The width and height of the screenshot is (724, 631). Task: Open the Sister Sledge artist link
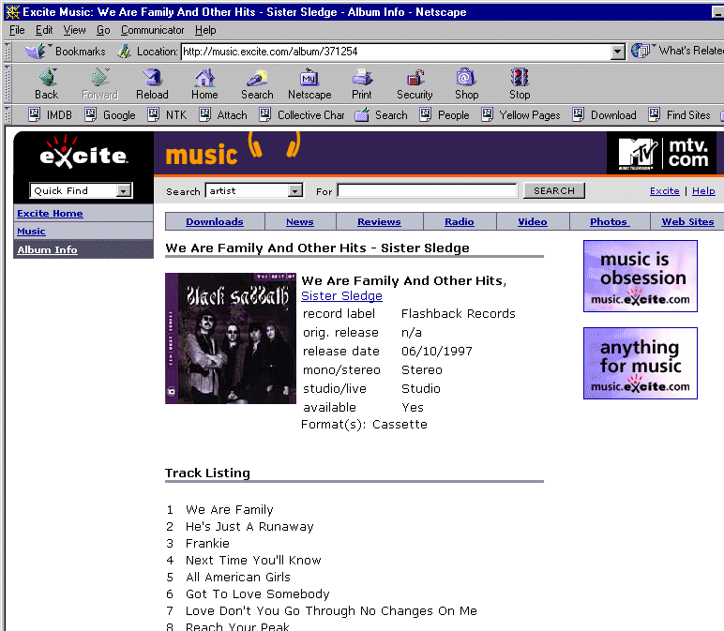click(x=341, y=296)
